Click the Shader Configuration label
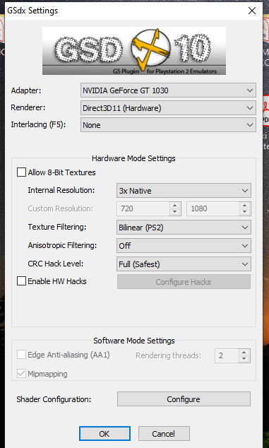The image size is (269, 448). pyautogui.click(x=54, y=399)
